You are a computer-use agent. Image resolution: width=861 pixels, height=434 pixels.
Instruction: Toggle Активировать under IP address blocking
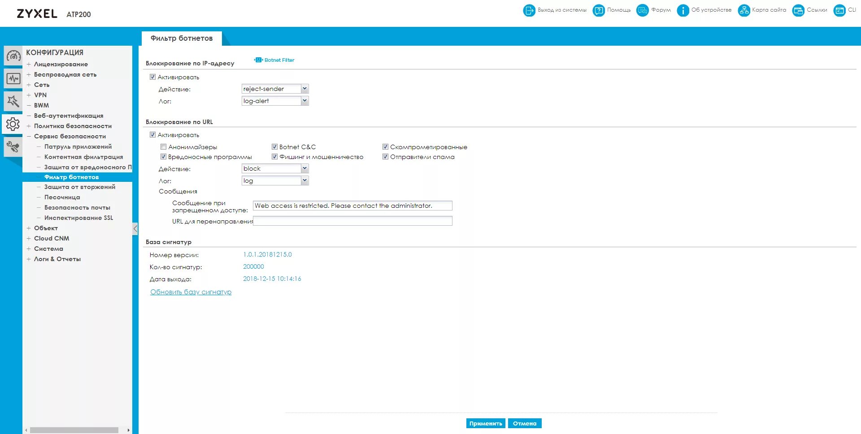click(x=152, y=77)
